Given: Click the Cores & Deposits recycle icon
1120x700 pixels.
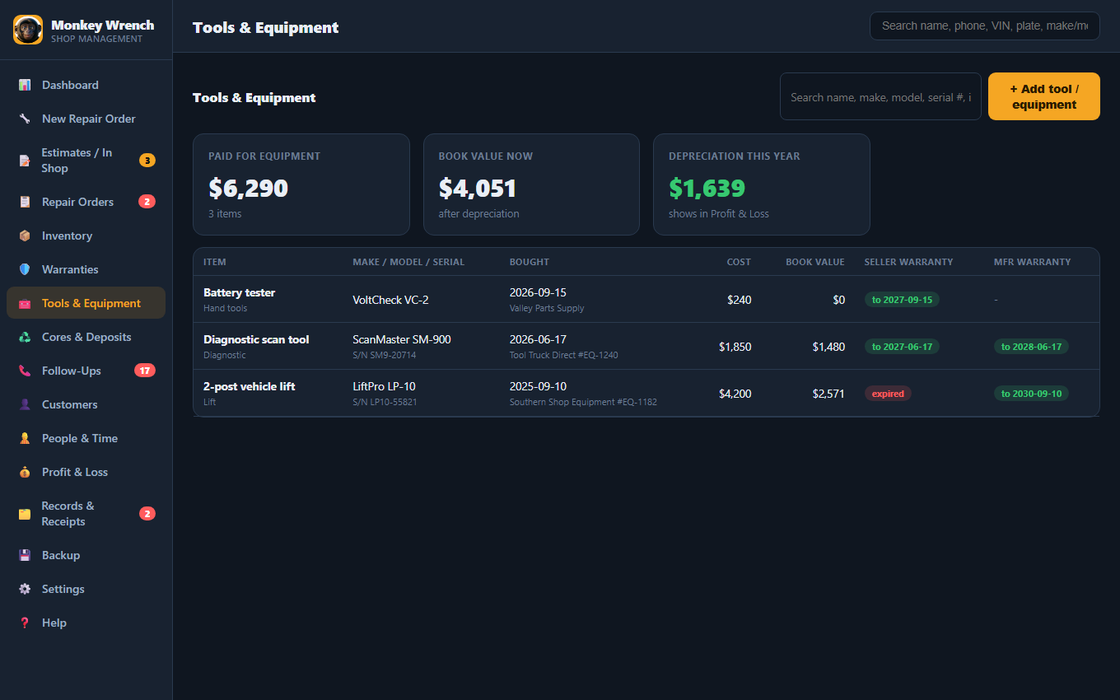Looking at the screenshot, I should click(25, 337).
